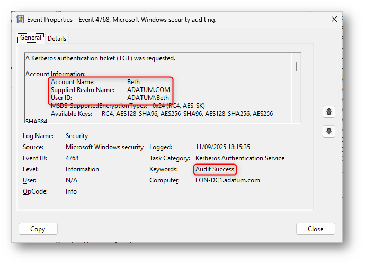Switch to the Details tab
The image size is (365, 265).
pyautogui.click(x=57, y=39)
